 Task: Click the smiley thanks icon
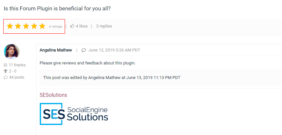(x=5, y=65)
